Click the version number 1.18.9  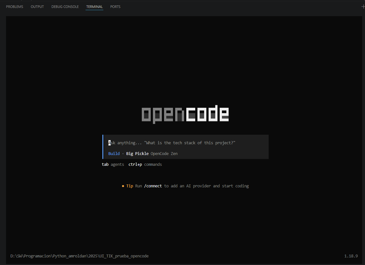tap(351, 256)
